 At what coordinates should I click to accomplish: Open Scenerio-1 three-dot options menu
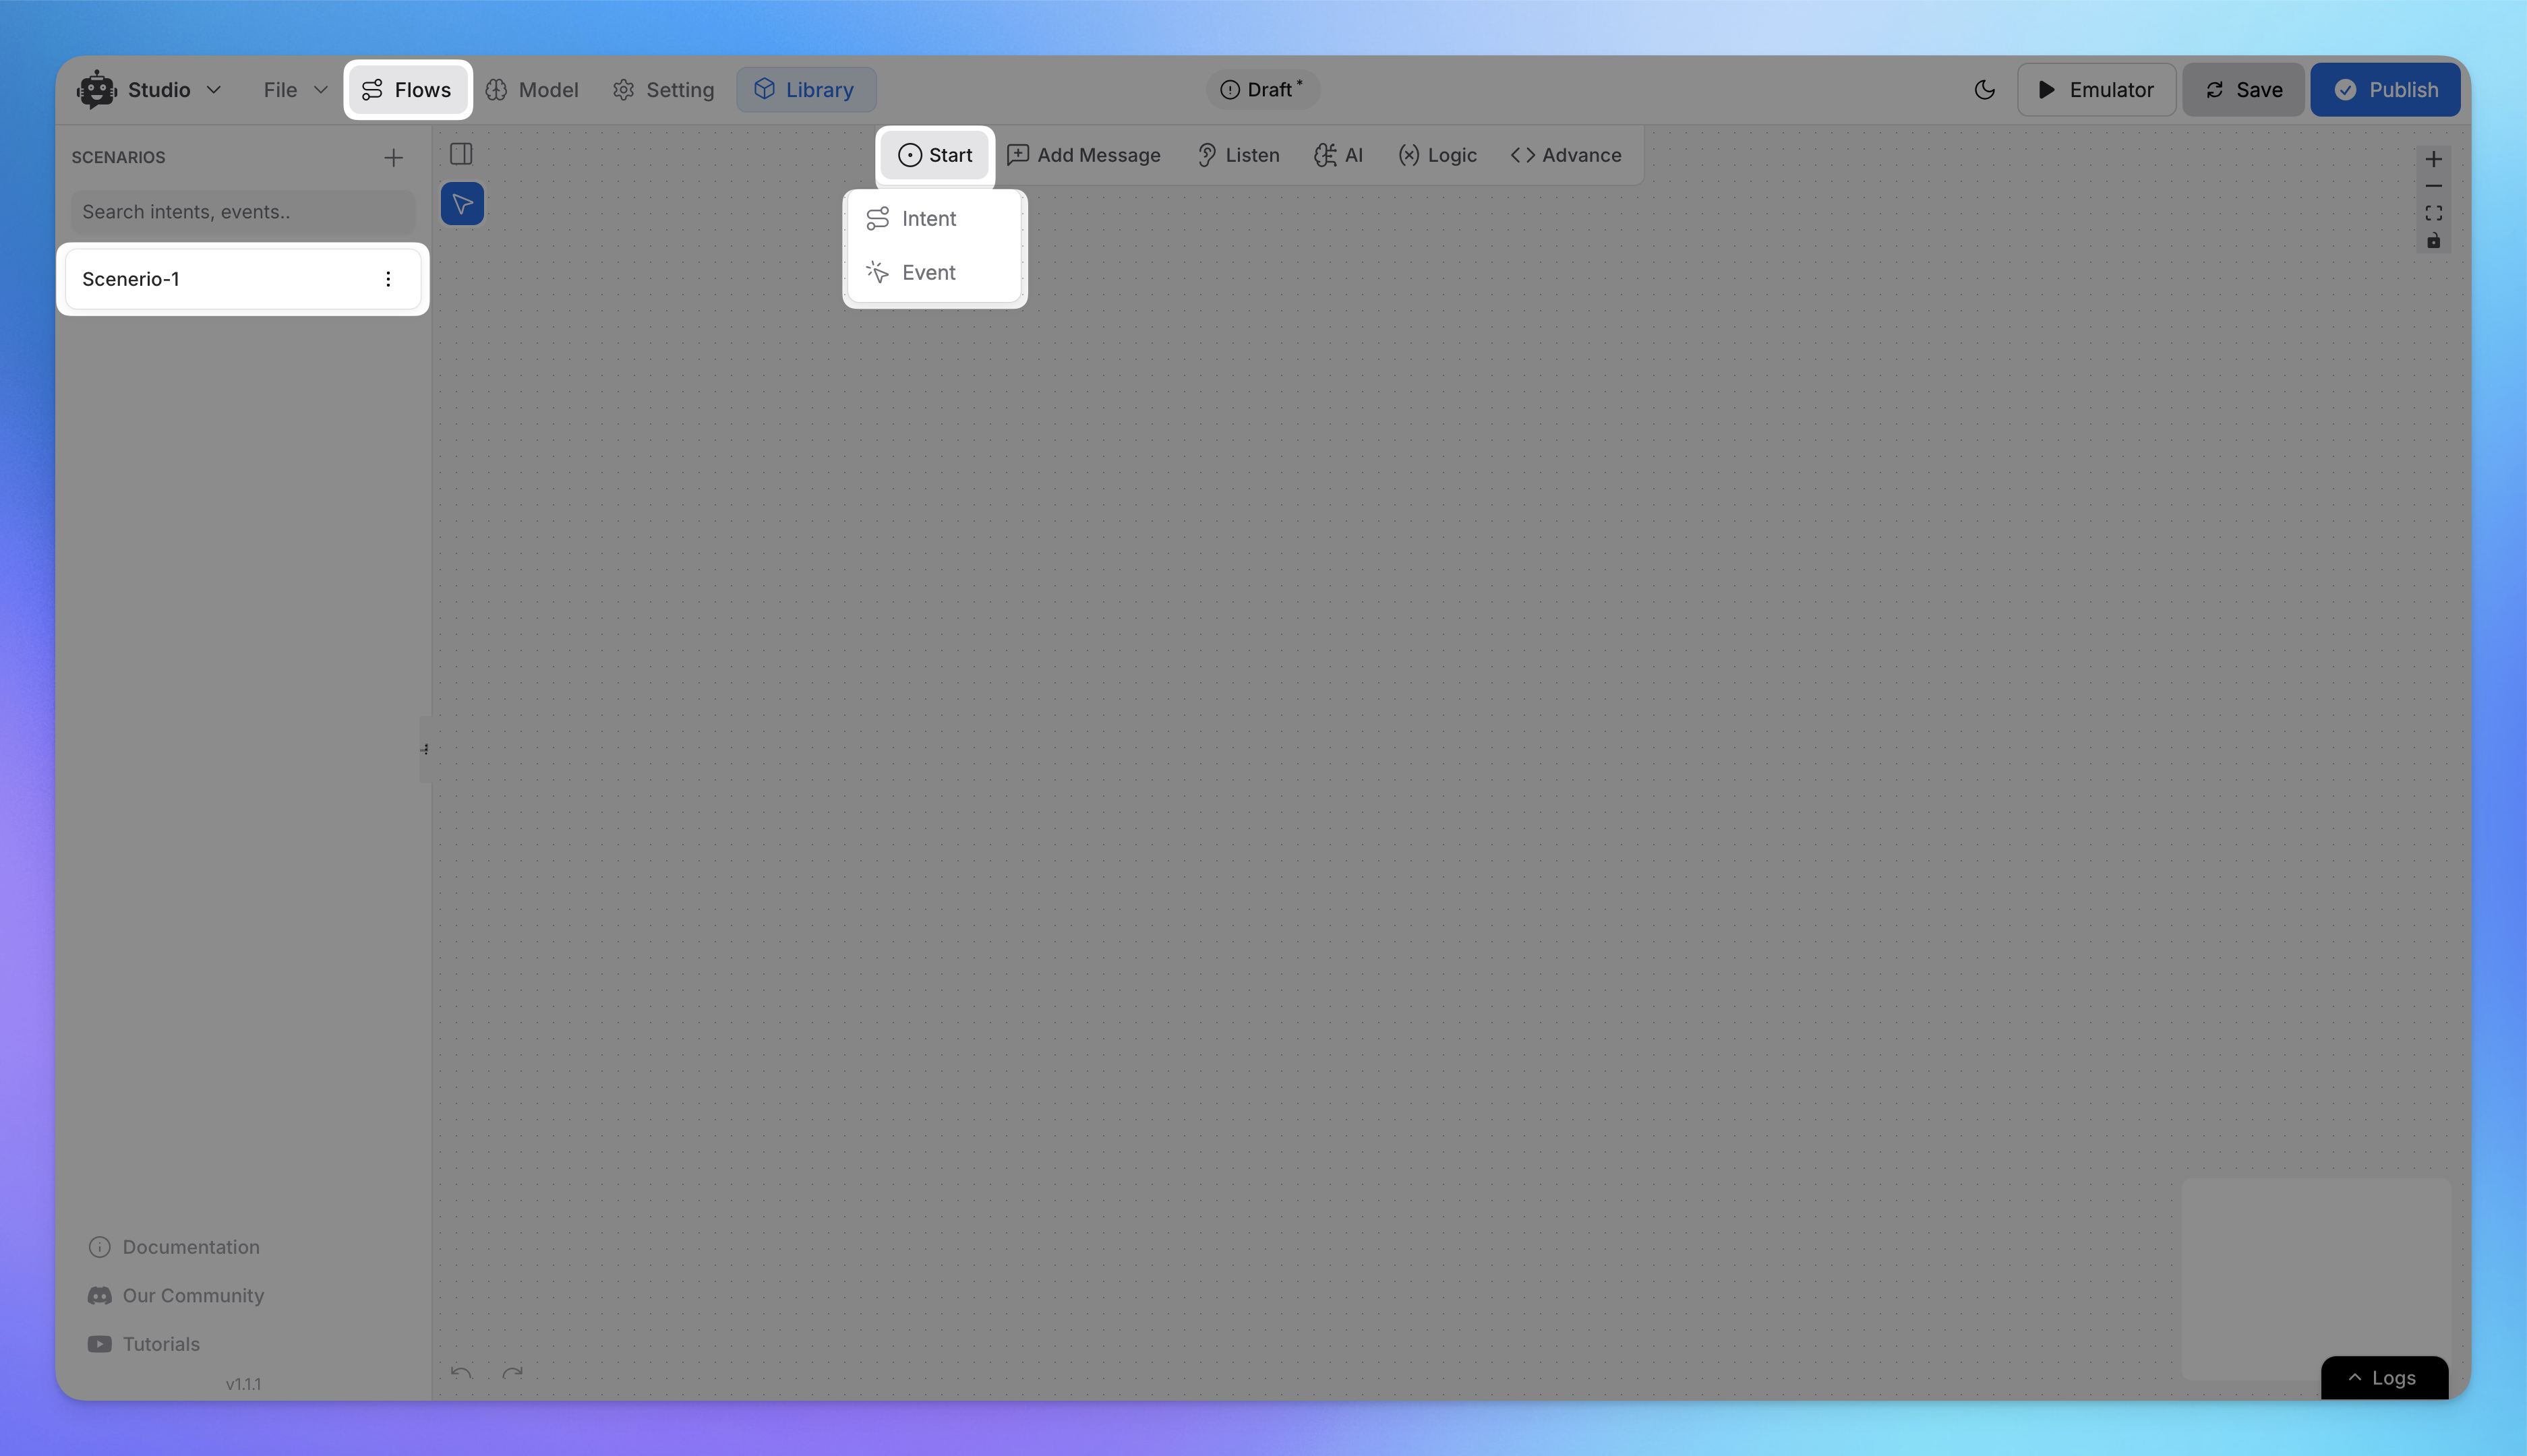pyautogui.click(x=388, y=279)
